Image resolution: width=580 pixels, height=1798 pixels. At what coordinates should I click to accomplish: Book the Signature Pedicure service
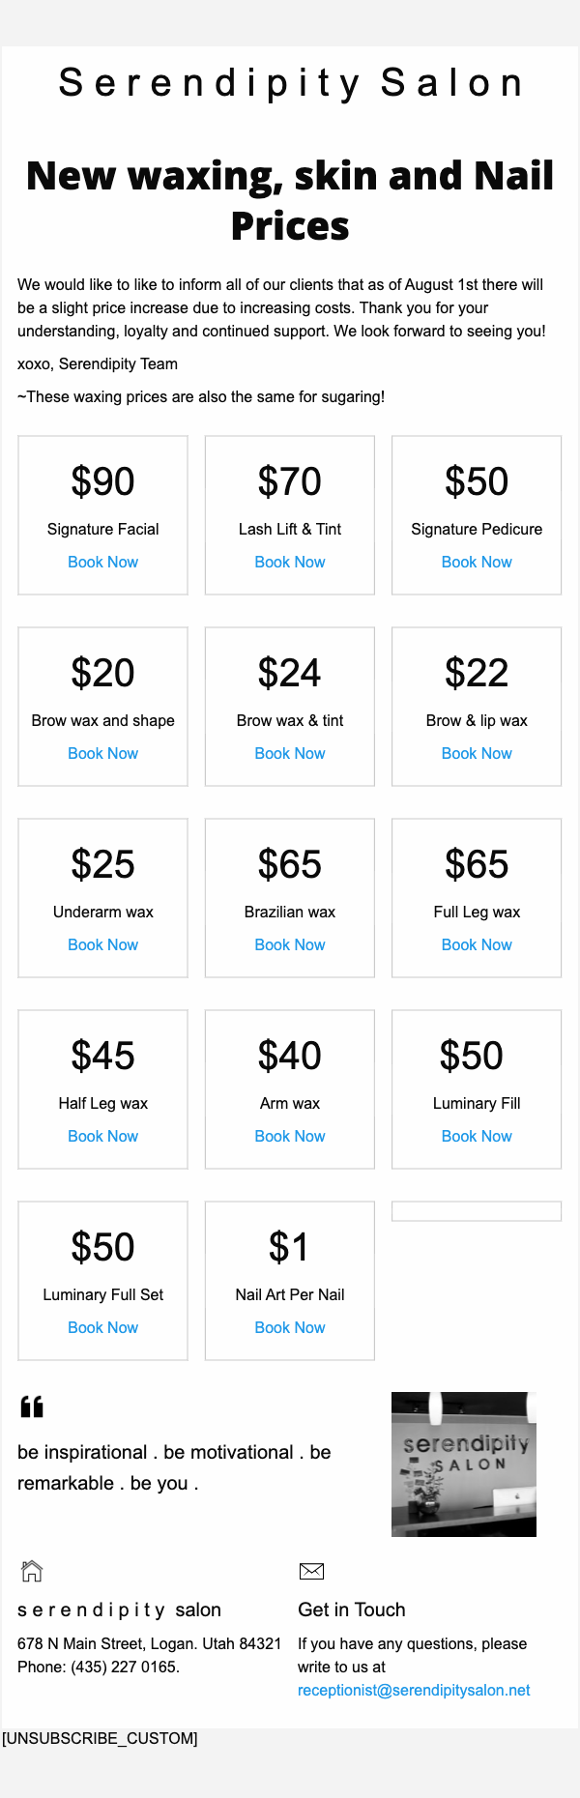click(477, 562)
